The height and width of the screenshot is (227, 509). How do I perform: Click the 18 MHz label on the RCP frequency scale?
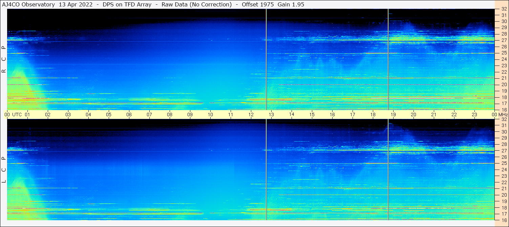click(504, 97)
